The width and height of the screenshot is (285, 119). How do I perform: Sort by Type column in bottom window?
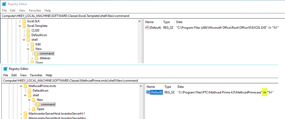(167, 87)
